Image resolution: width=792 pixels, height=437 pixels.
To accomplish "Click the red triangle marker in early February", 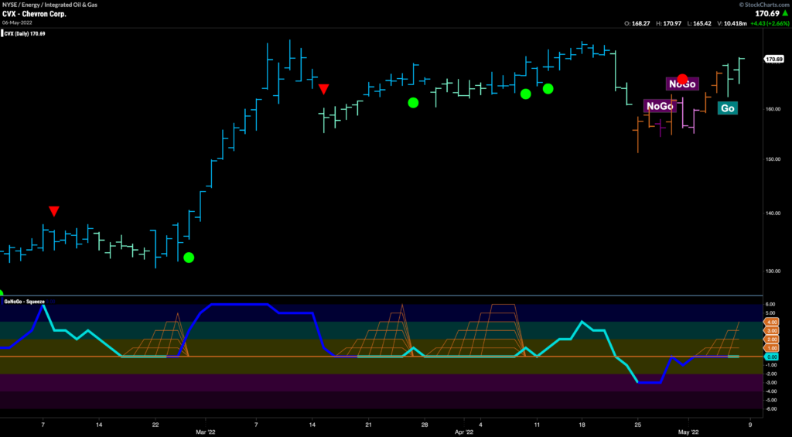I will click(54, 211).
